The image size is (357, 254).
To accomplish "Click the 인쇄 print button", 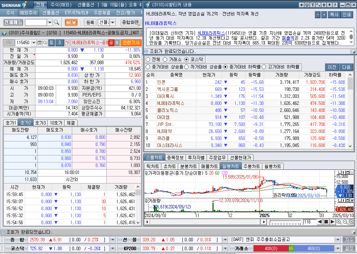I will pyautogui.click(x=347, y=15).
